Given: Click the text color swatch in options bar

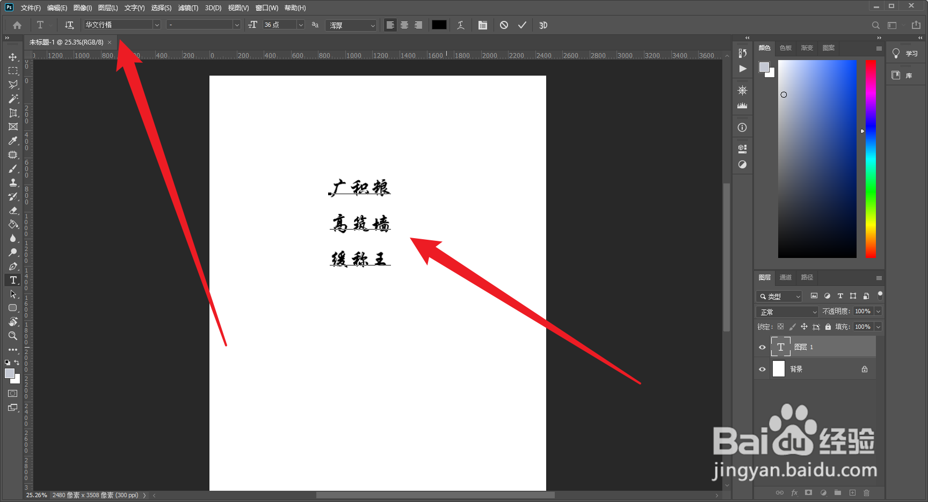Looking at the screenshot, I should pyautogui.click(x=439, y=25).
